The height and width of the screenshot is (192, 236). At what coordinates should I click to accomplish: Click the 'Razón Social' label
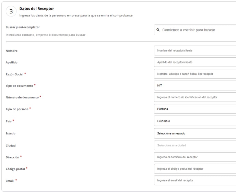click(14, 74)
